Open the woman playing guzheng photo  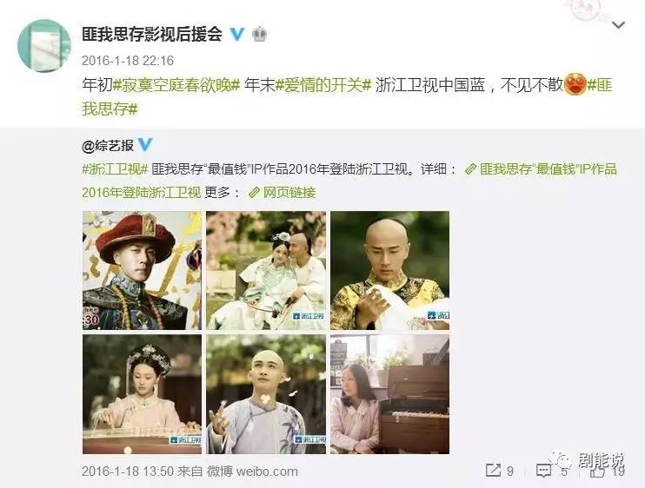(x=142, y=394)
